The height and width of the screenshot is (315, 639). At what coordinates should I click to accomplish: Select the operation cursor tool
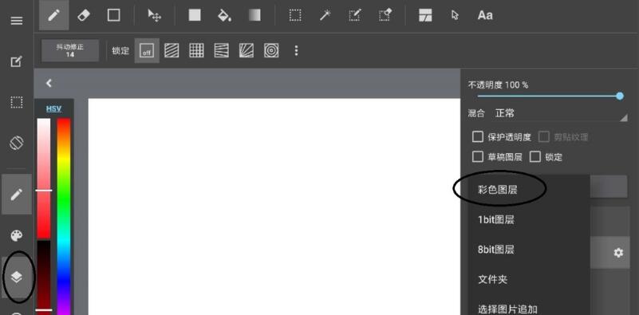coord(456,15)
